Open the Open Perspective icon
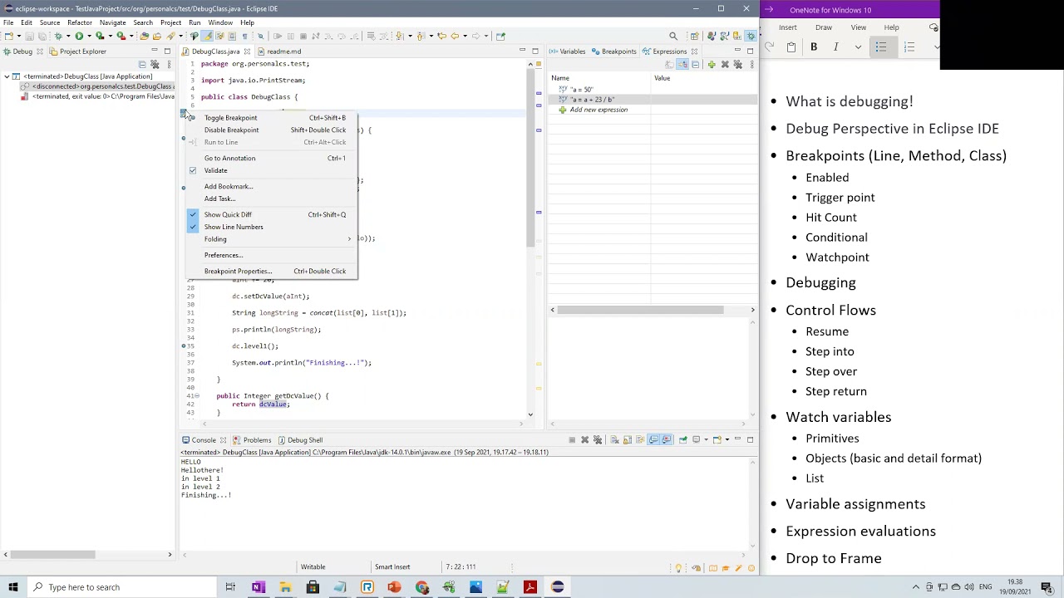Viewport: 1064px width, 598px height. (694, 36)
